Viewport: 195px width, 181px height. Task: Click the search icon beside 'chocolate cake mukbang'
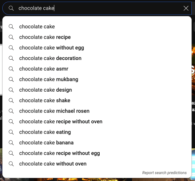tap(11, 79)
